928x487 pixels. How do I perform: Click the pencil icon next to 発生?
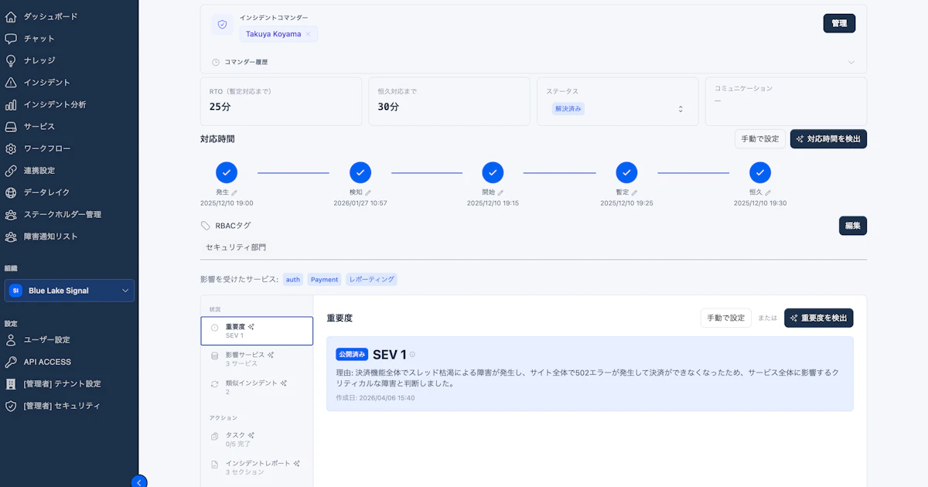point(234,192)
